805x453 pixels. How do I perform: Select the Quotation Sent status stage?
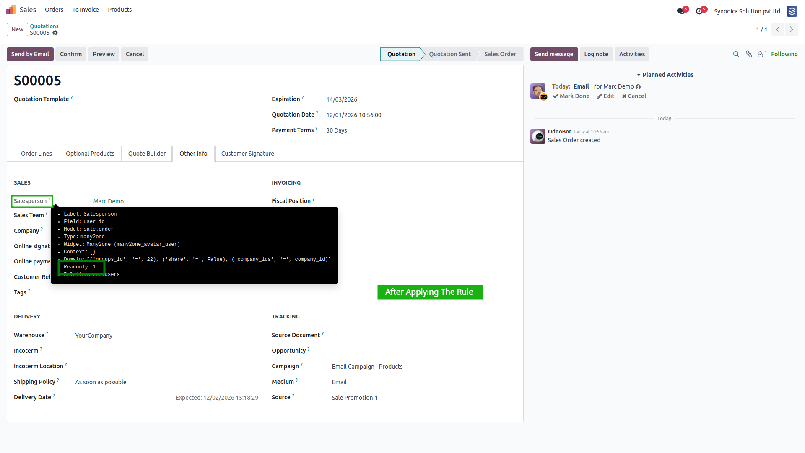pos(450,54)
